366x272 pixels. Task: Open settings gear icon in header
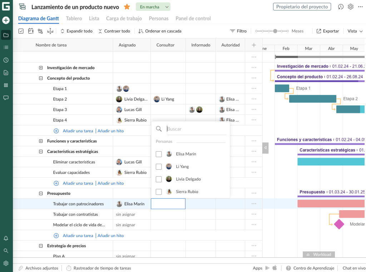(x=351, y=7)
